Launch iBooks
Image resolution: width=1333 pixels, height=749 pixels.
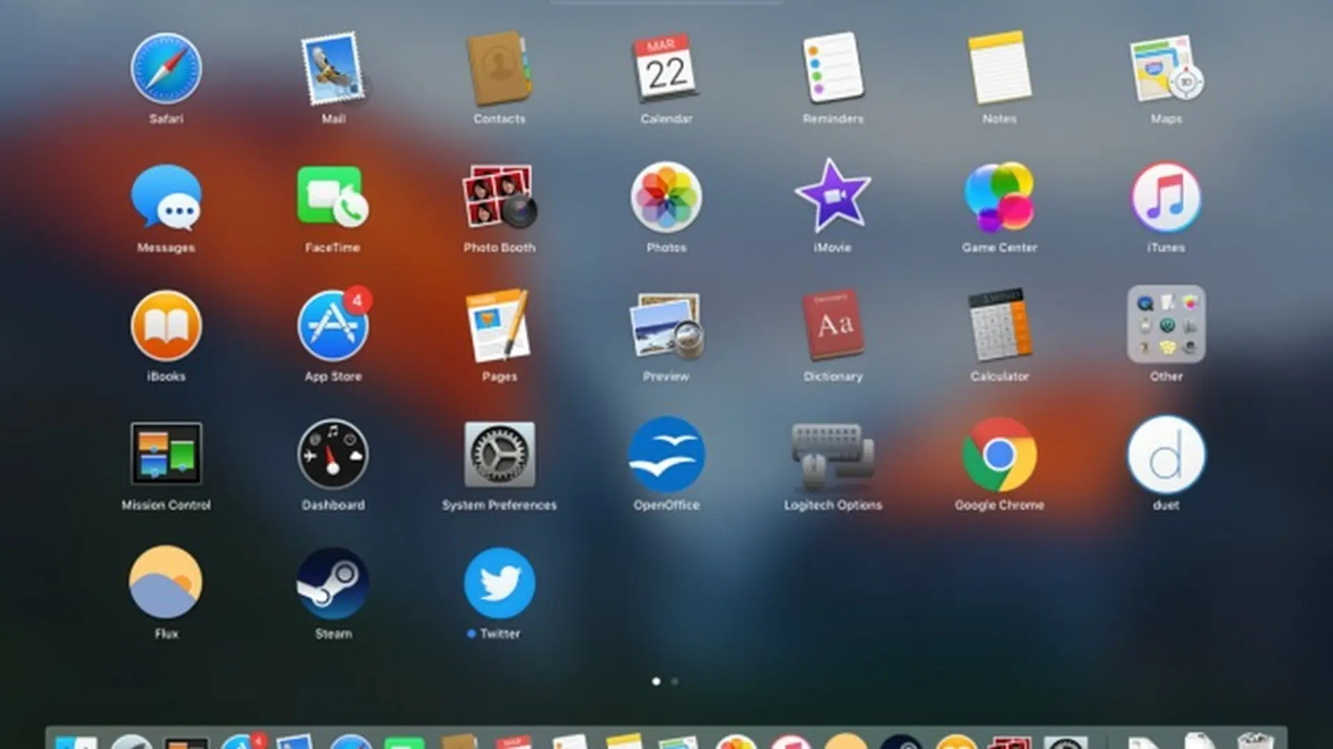(x=166, y=326)
